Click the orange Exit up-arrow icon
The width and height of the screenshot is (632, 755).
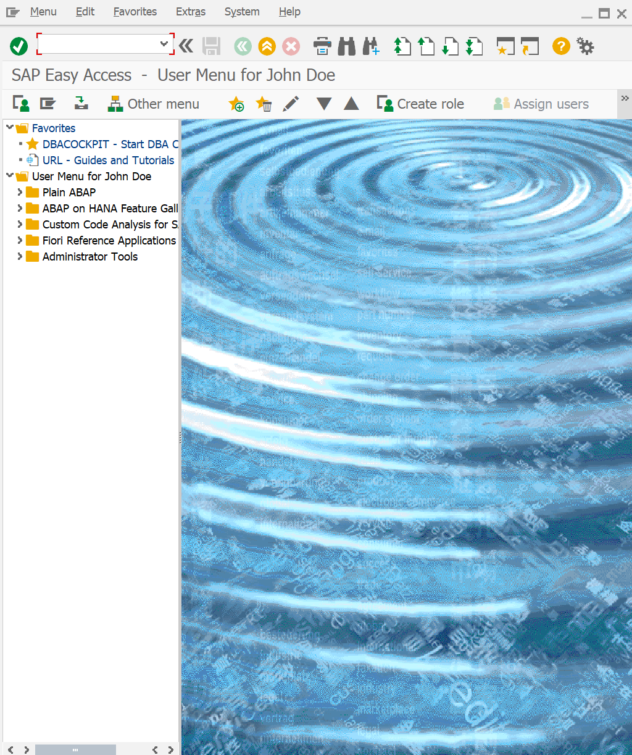coord(267,46)
